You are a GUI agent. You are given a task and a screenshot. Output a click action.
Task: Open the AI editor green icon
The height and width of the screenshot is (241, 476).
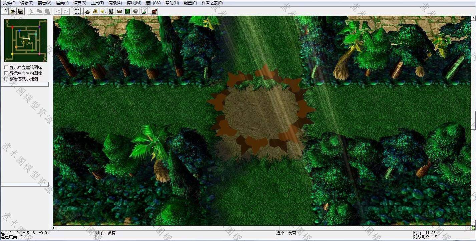click(x=127, y=11)
